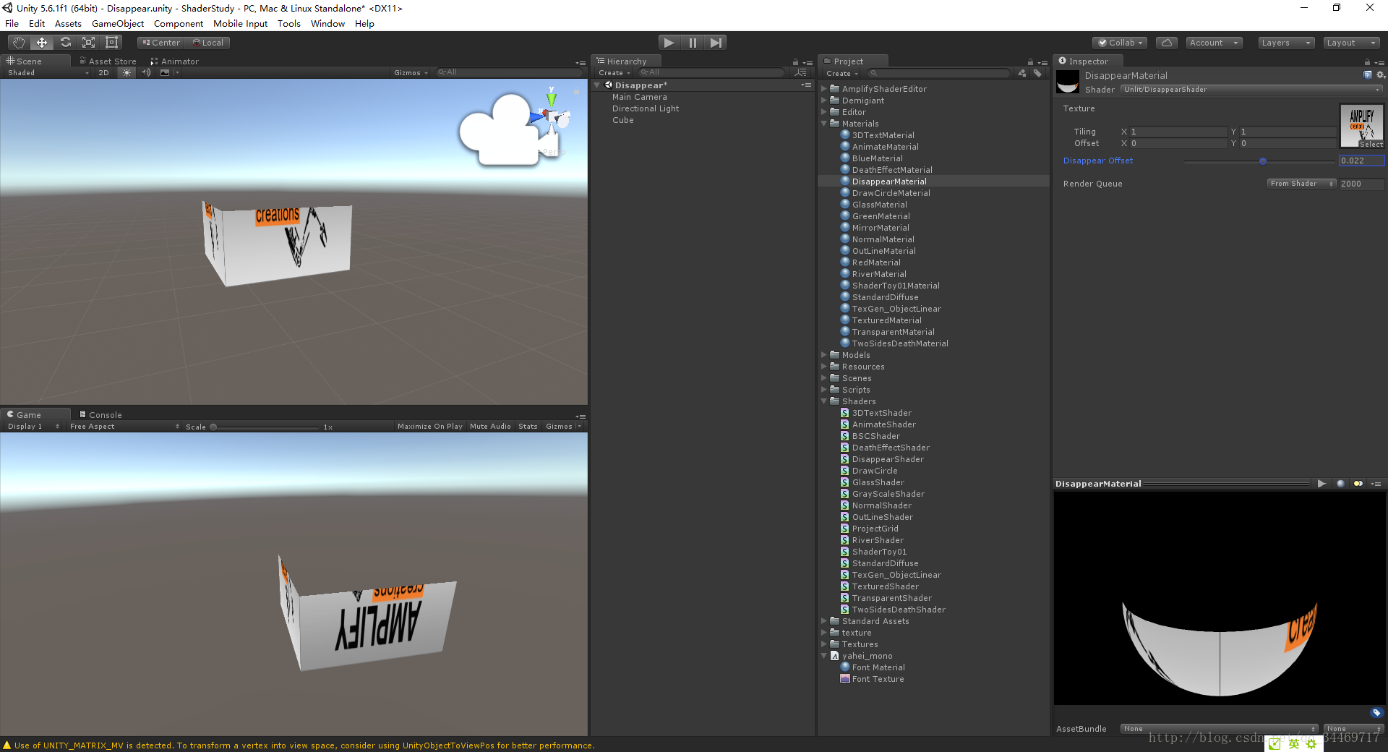Toggle 2D scene view mode
The width and height of the screenshot is (1388, 752).
(103, 72)
